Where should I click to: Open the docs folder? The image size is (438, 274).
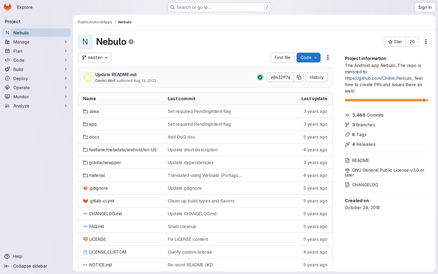tap(94, 137)
